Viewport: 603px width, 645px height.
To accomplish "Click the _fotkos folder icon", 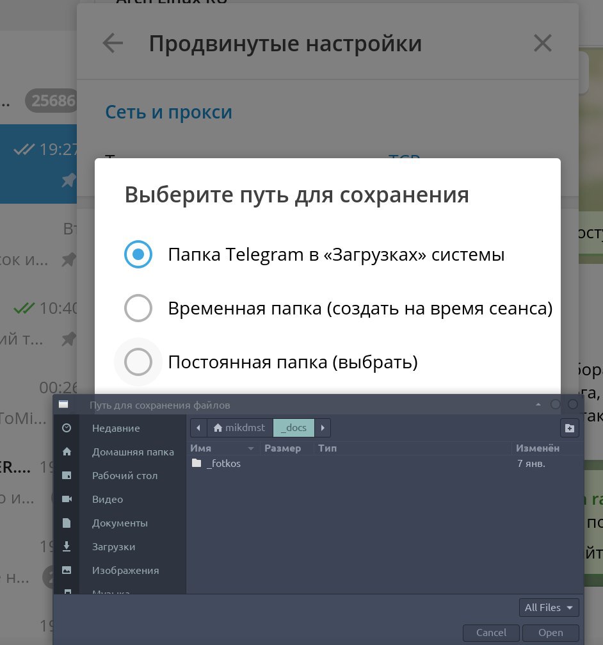I will click(x=197, y=463).
